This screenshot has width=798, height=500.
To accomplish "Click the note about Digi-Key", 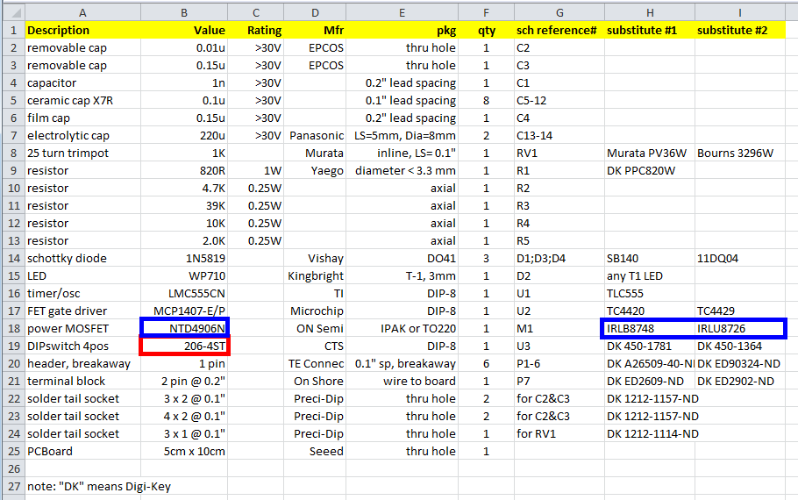I will 99,486.
